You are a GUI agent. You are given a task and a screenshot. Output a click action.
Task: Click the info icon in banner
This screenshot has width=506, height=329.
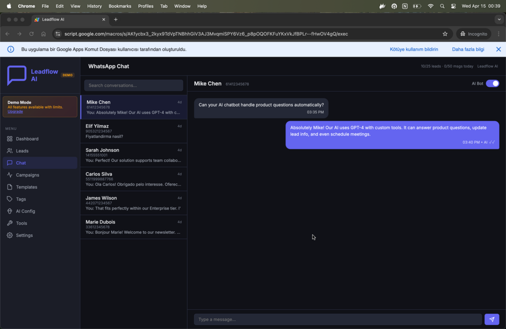tap(11, 49)
